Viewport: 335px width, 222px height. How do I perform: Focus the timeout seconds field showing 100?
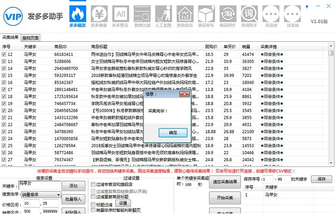tap(191, 185)
